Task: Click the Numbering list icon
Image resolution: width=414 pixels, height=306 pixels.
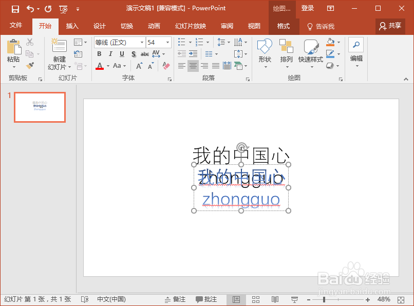Action: coord(199,42)
